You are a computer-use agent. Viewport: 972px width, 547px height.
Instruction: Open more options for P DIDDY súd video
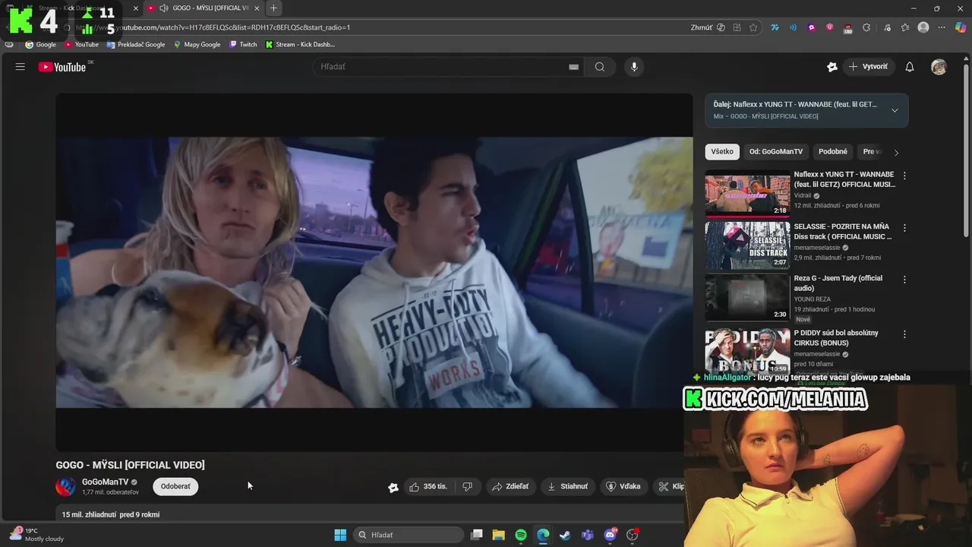[x=904, y=334]
